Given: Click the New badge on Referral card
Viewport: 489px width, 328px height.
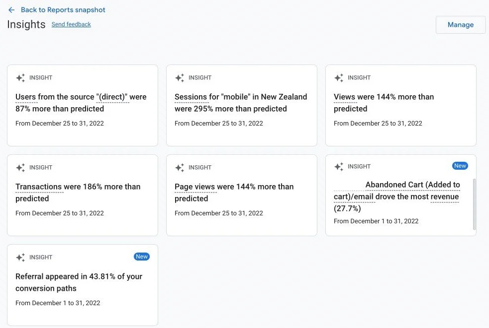Looking at the screenshot, I should (142, 257).
